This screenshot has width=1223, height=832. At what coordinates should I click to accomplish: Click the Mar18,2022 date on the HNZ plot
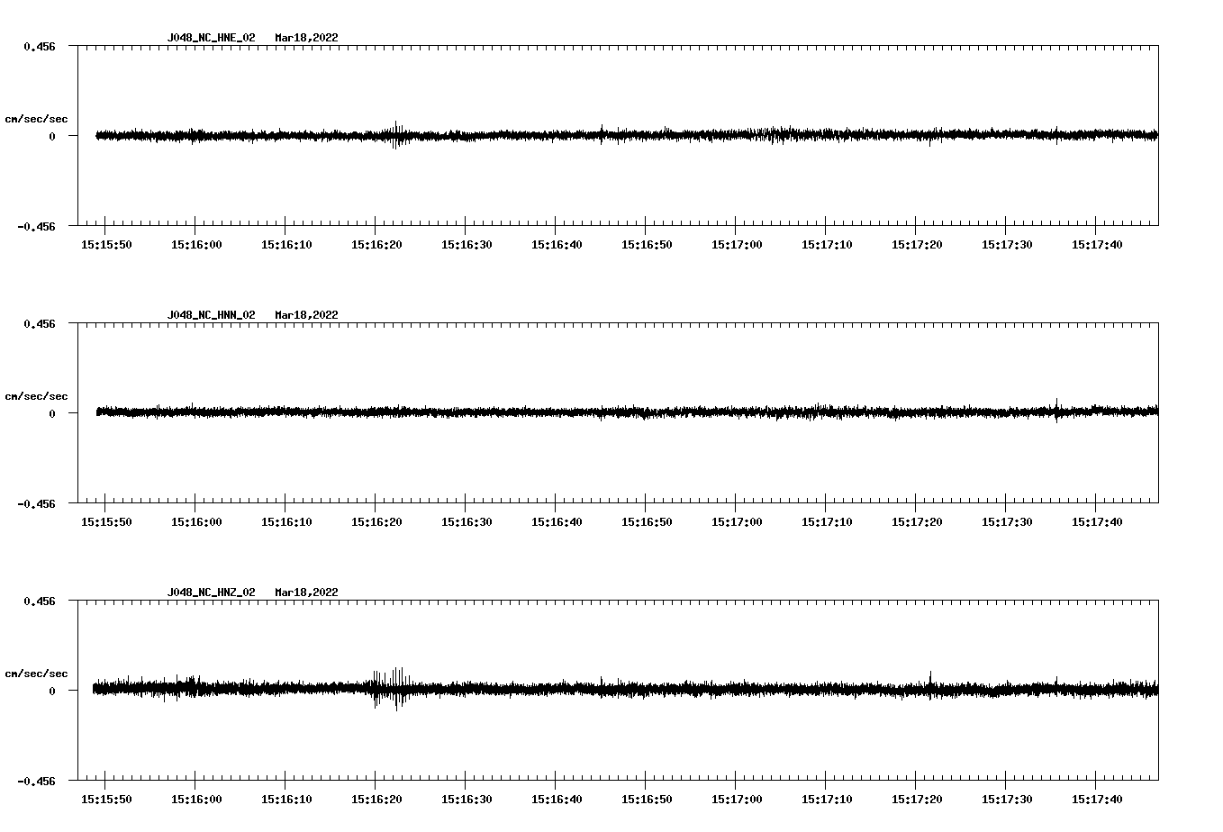306,592
